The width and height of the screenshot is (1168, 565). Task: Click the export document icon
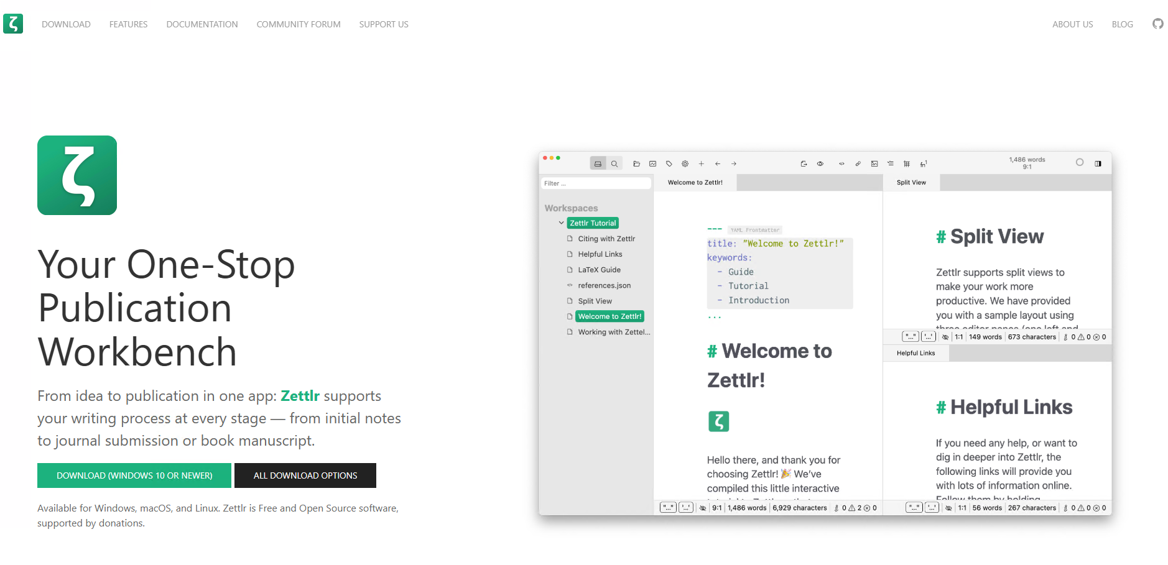pyautogui.click(x=804, y=163)
